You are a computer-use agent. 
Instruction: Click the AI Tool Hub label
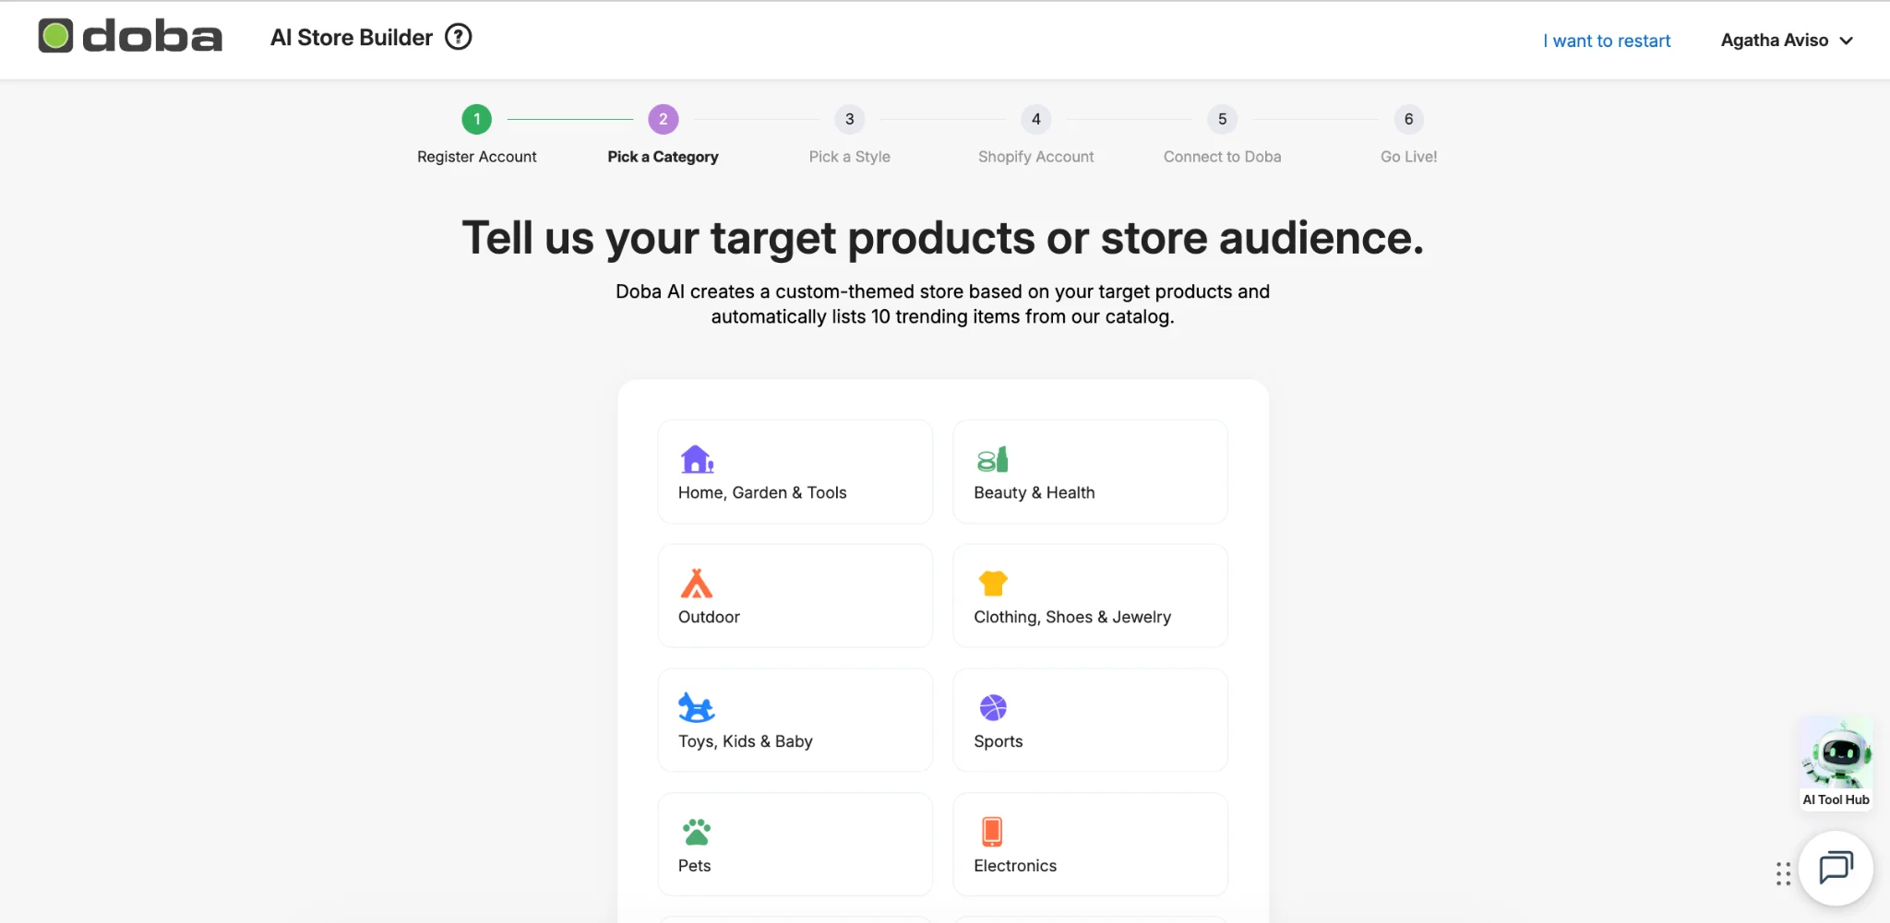pyautogui.click(x=1836, y=799)
